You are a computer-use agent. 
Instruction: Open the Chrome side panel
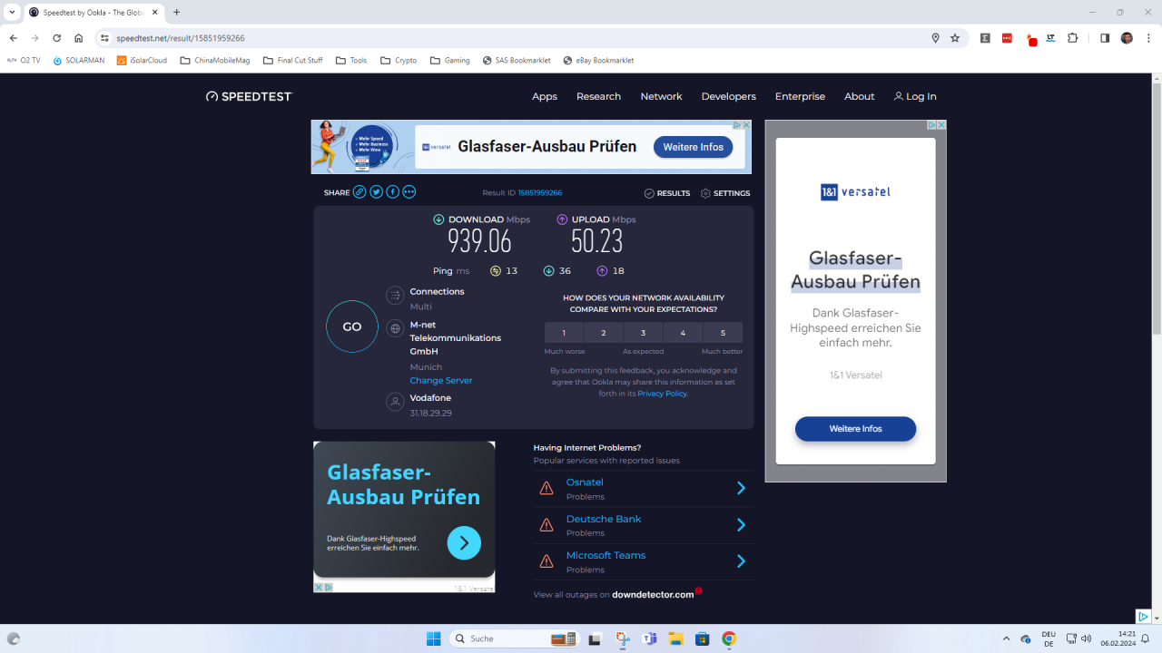[1105, 38]
